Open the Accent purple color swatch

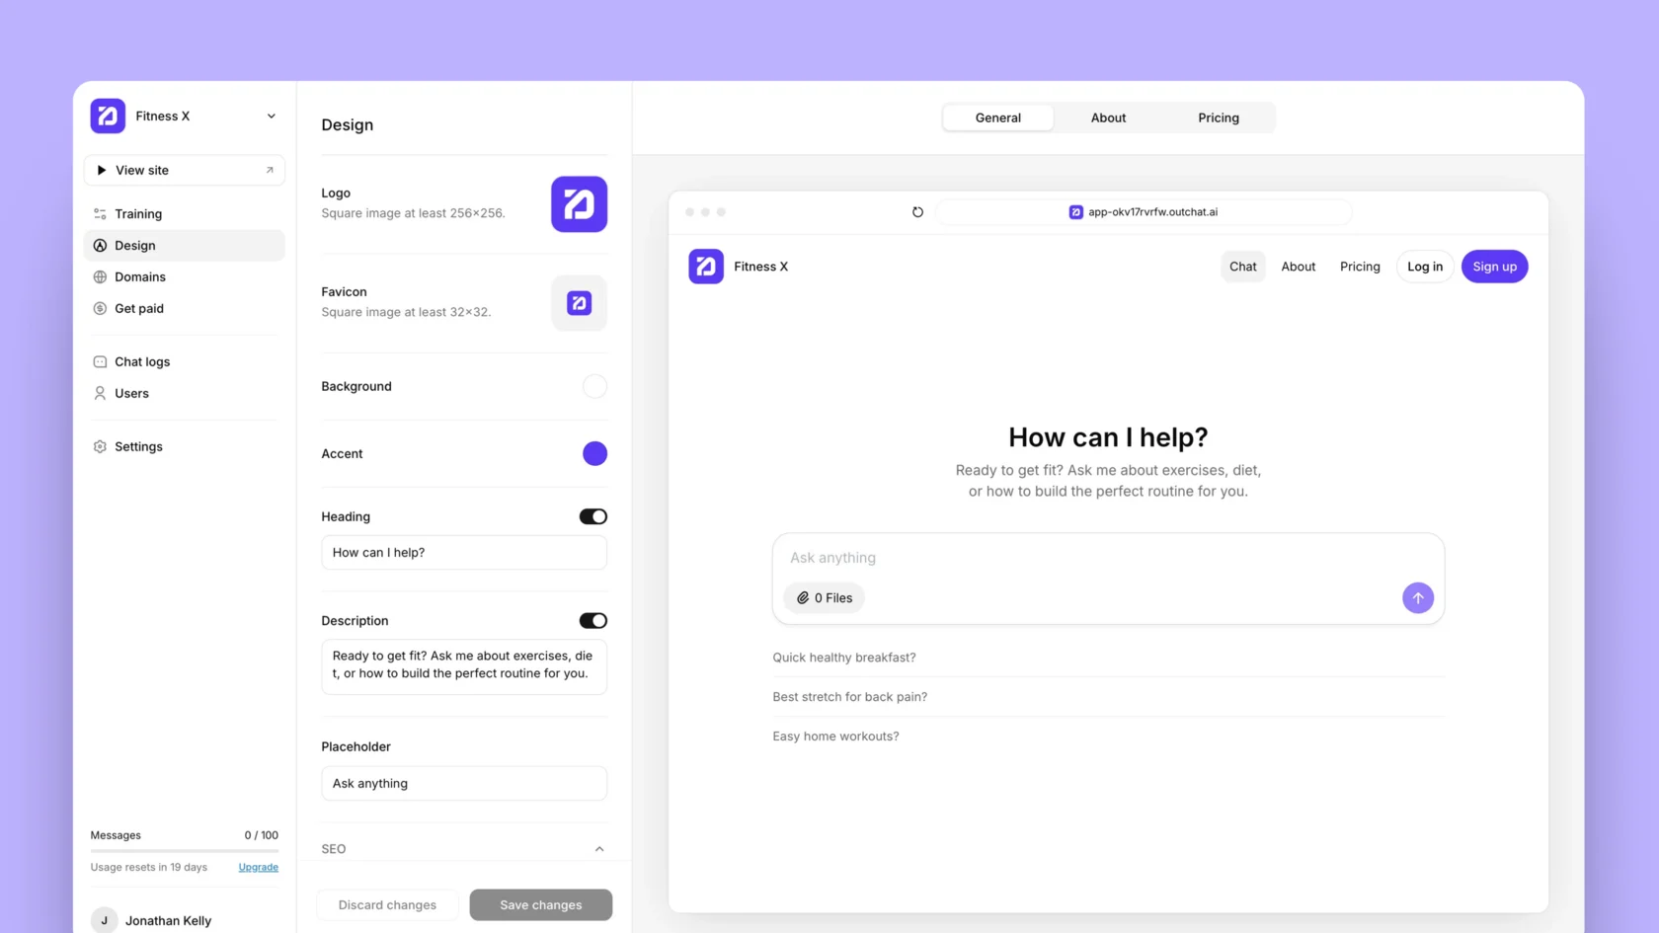pyautogui.click(x=594, y=454)
